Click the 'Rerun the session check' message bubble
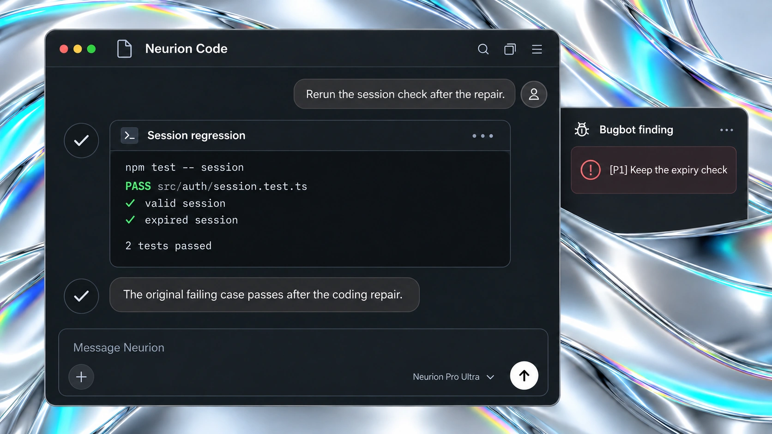Screen dimensions: 772x434 point(404,94)
